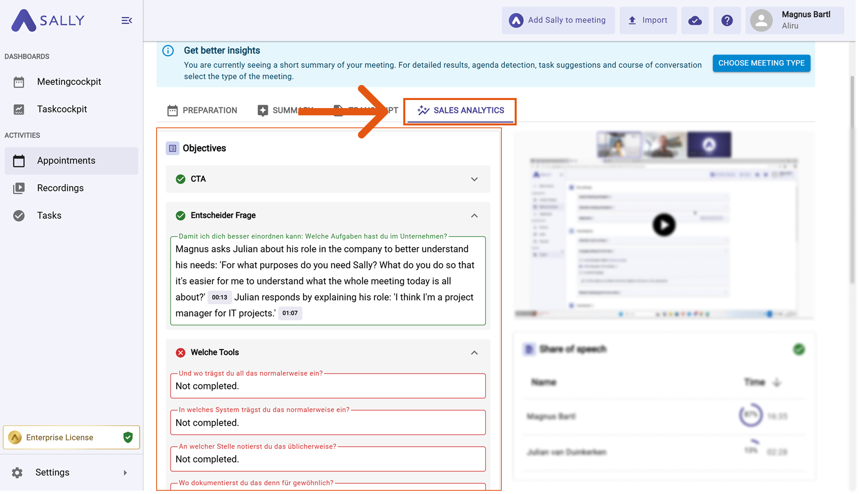Click Choose Meeting Type button
The height and width of the screenshot is (494, 859).
(761, 63)
